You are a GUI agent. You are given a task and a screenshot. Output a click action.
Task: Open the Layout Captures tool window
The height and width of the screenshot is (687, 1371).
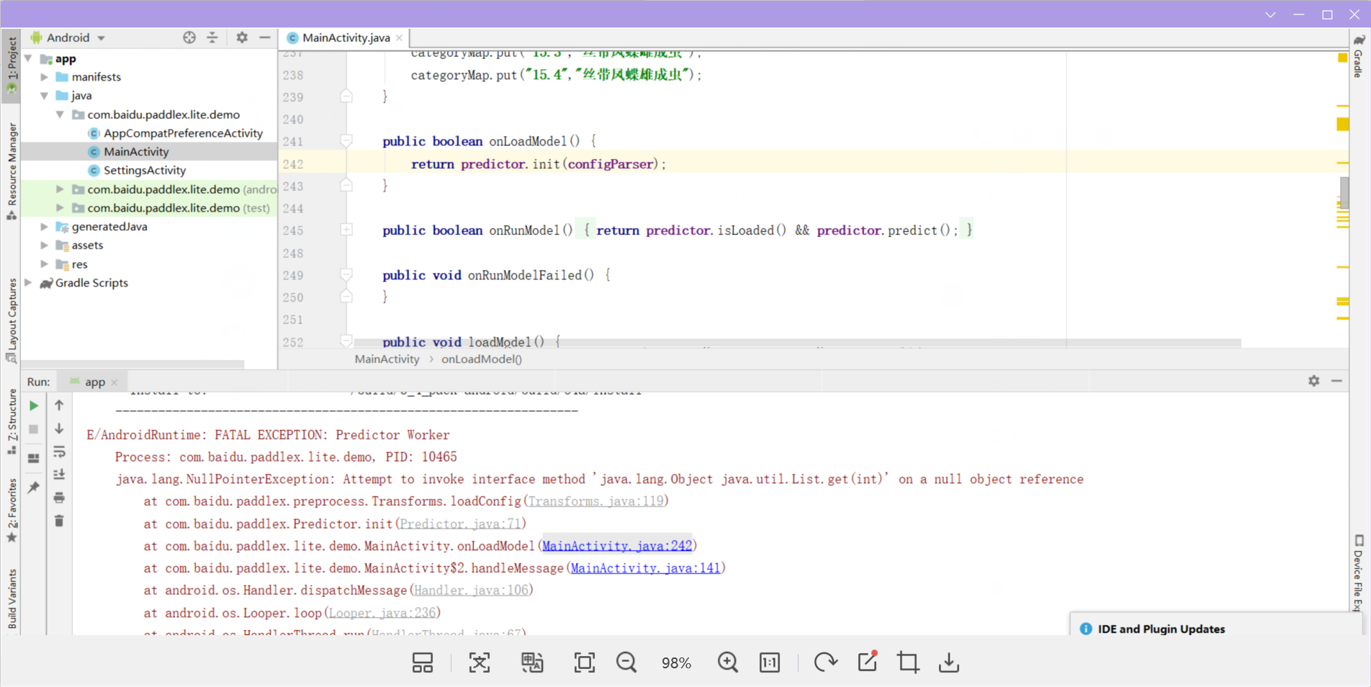click(12, 317)
